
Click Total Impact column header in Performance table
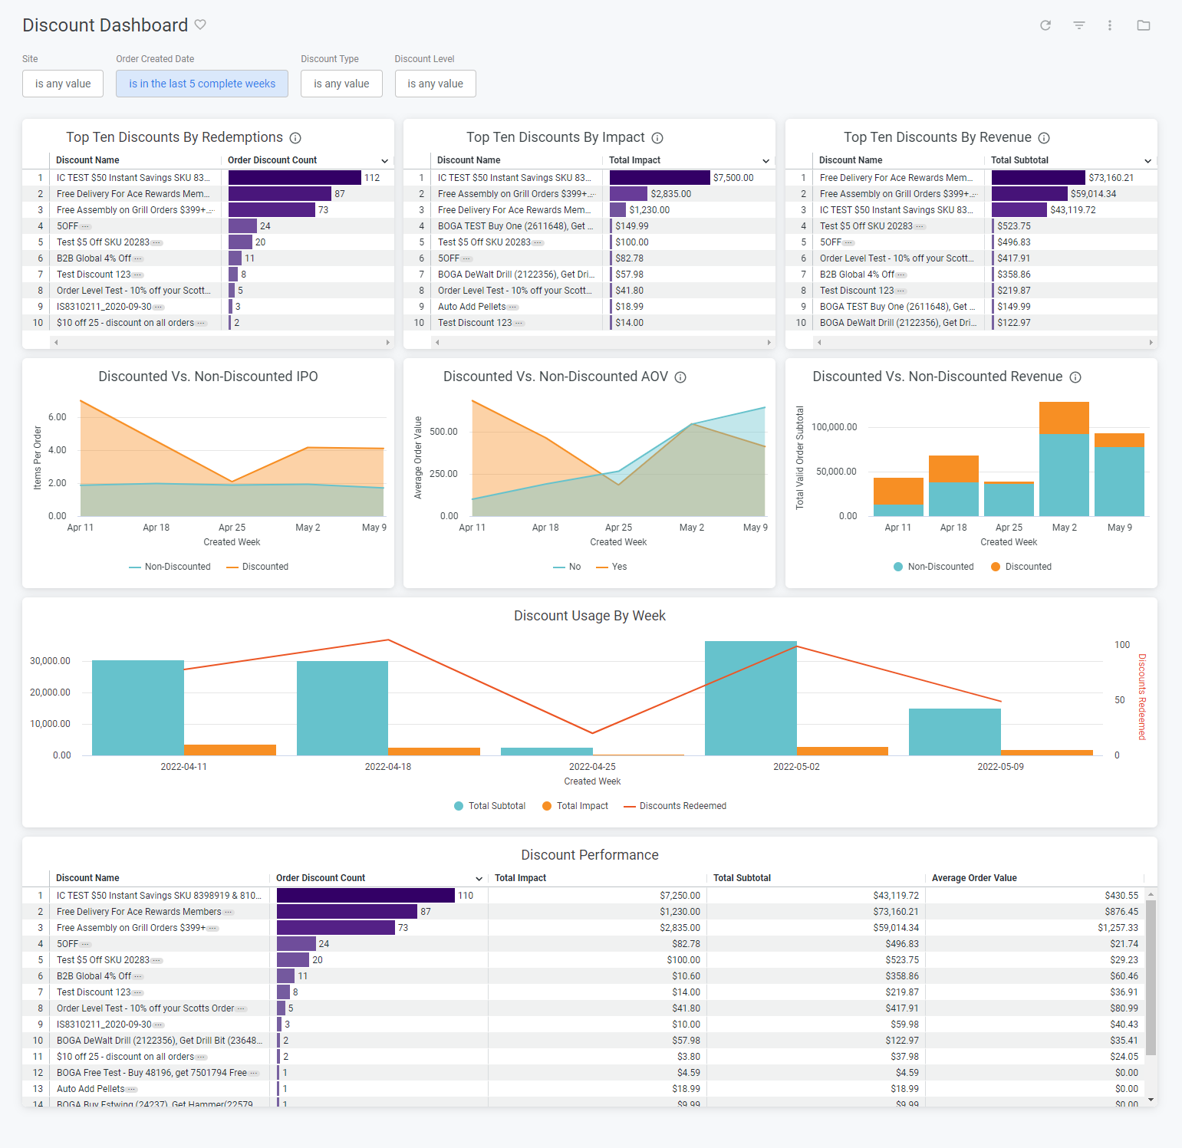(520, 878)
